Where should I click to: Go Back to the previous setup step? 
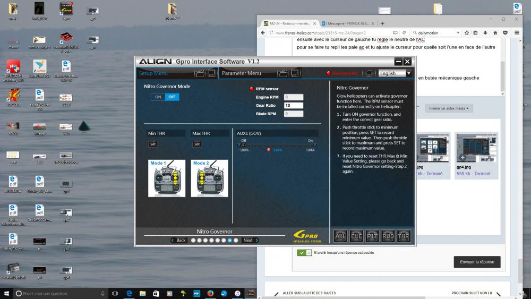pos(178,240)
